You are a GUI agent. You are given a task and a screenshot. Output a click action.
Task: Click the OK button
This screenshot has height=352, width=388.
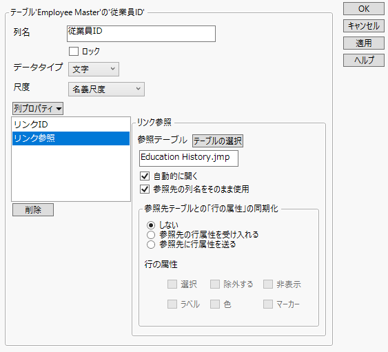click(x=363, y=9)
